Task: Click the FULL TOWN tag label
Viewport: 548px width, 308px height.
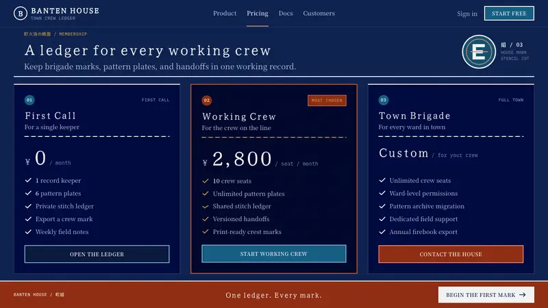Action: pyautogui.click(x=511, y=100)
